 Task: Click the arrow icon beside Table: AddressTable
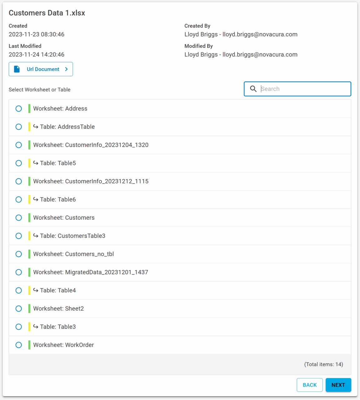coord(36,127)
